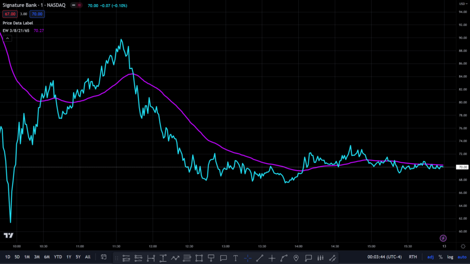
Task: Toggle percent scale mode
Action: 440,257
